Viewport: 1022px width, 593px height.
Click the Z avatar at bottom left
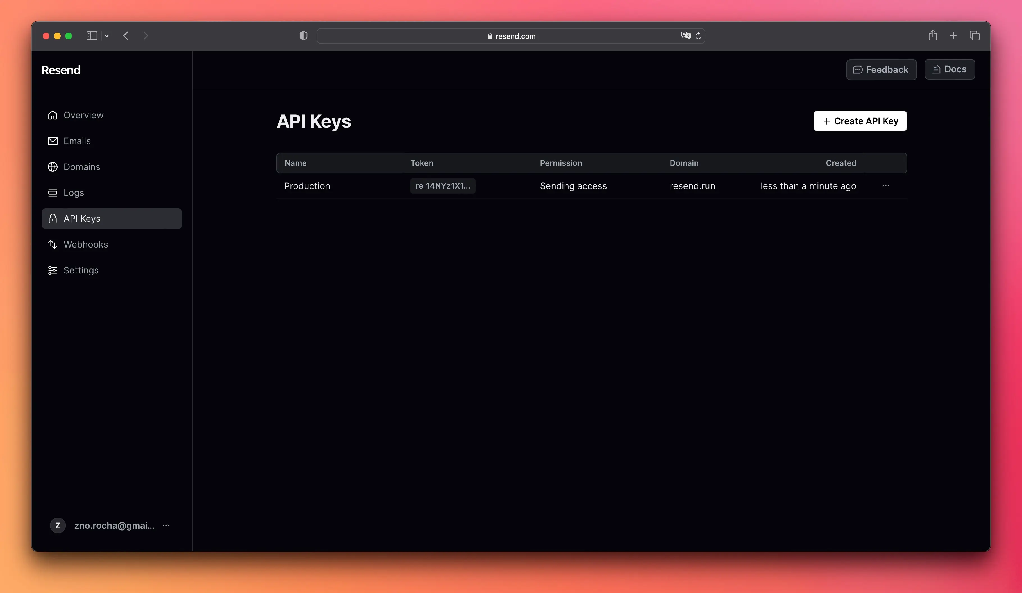58,525
